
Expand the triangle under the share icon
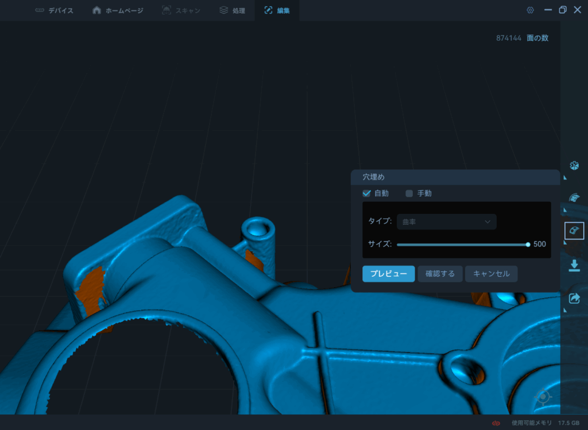coord(565,310)
